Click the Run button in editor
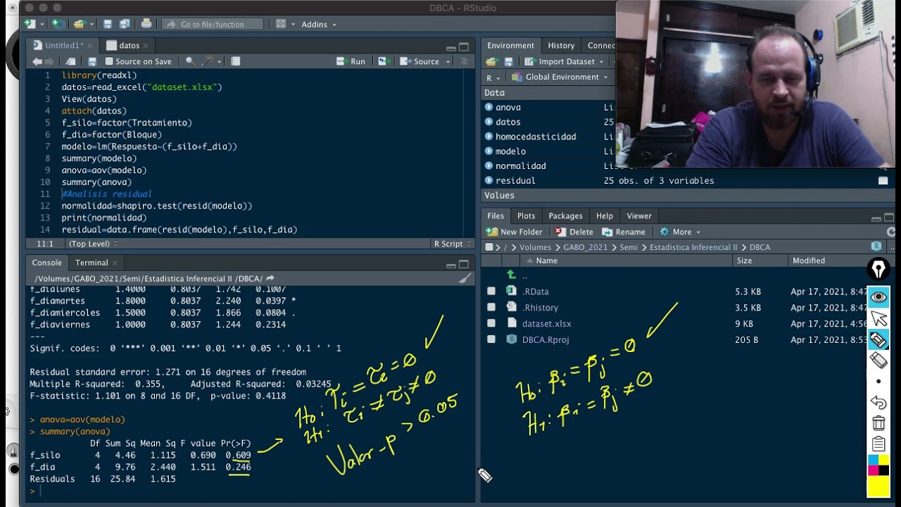Image resolution: width=901 pixels, height=507 pixels. click(x=351, y=61)
